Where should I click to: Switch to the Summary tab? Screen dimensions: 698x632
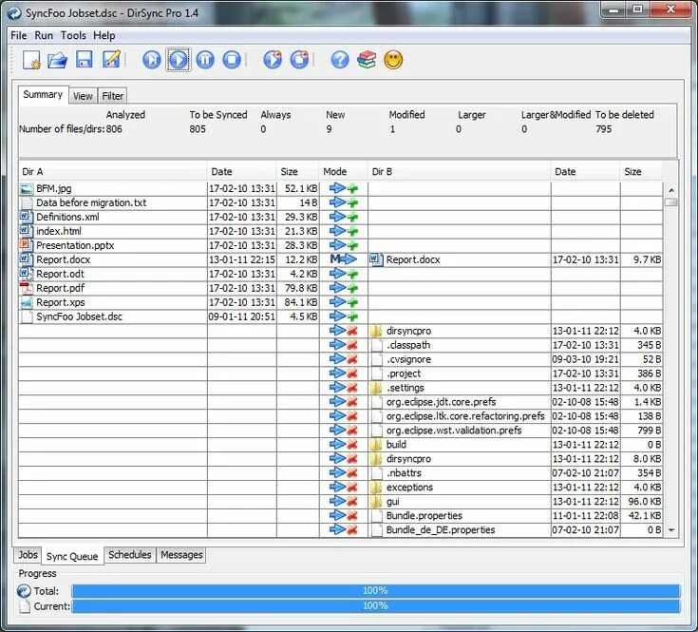coord(43,95)
